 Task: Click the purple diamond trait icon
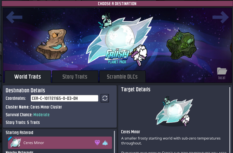pyautogui.click(x=97, y=143)
